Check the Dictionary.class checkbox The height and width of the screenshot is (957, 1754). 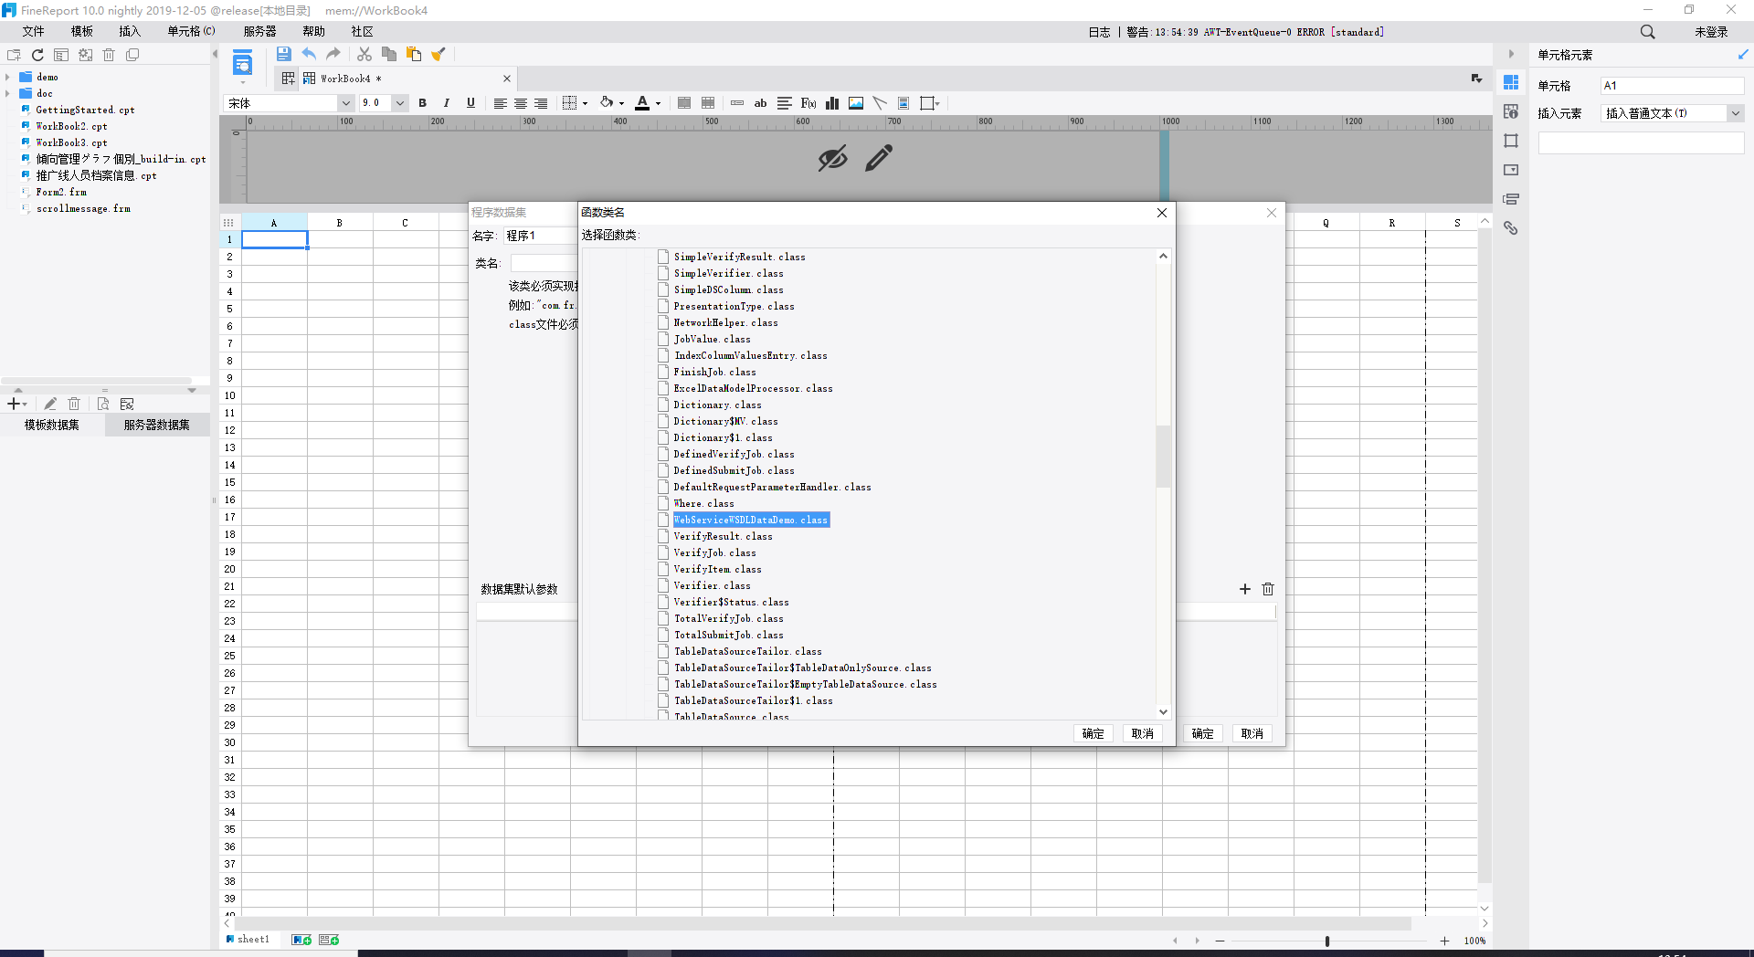(664, 405)
